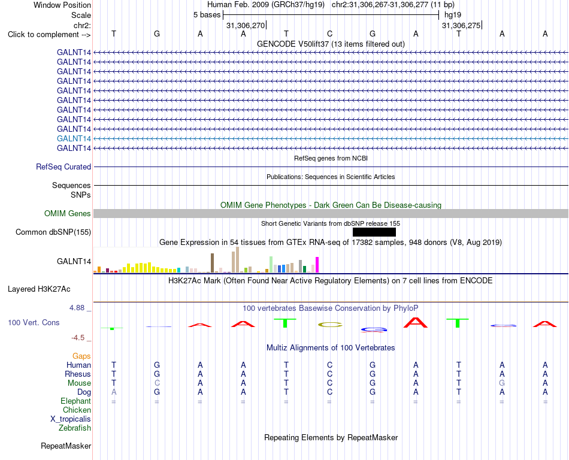The image size is (569, 460).
Task: Select the Human species label
Action: click(78, 365)
